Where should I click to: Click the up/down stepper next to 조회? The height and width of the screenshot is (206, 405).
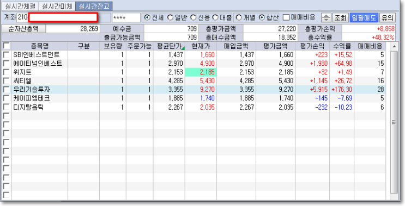click(326, 17)
